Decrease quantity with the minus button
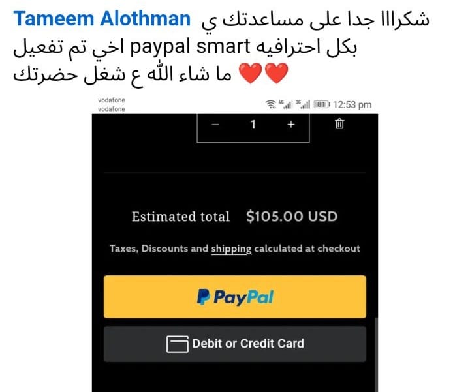The width and height of the screenshot is (470, 392). pos(215,125)
